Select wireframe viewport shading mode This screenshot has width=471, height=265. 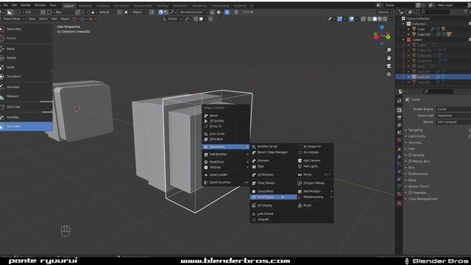coord(369,18)
